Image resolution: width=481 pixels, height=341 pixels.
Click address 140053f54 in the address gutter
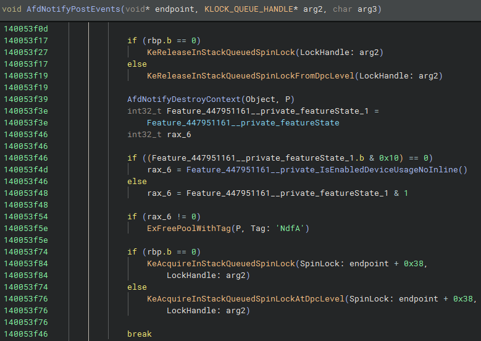click(25, 217)
